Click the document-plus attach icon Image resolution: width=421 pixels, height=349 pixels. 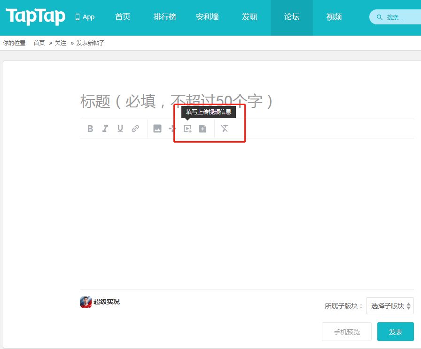coord(203,129)
